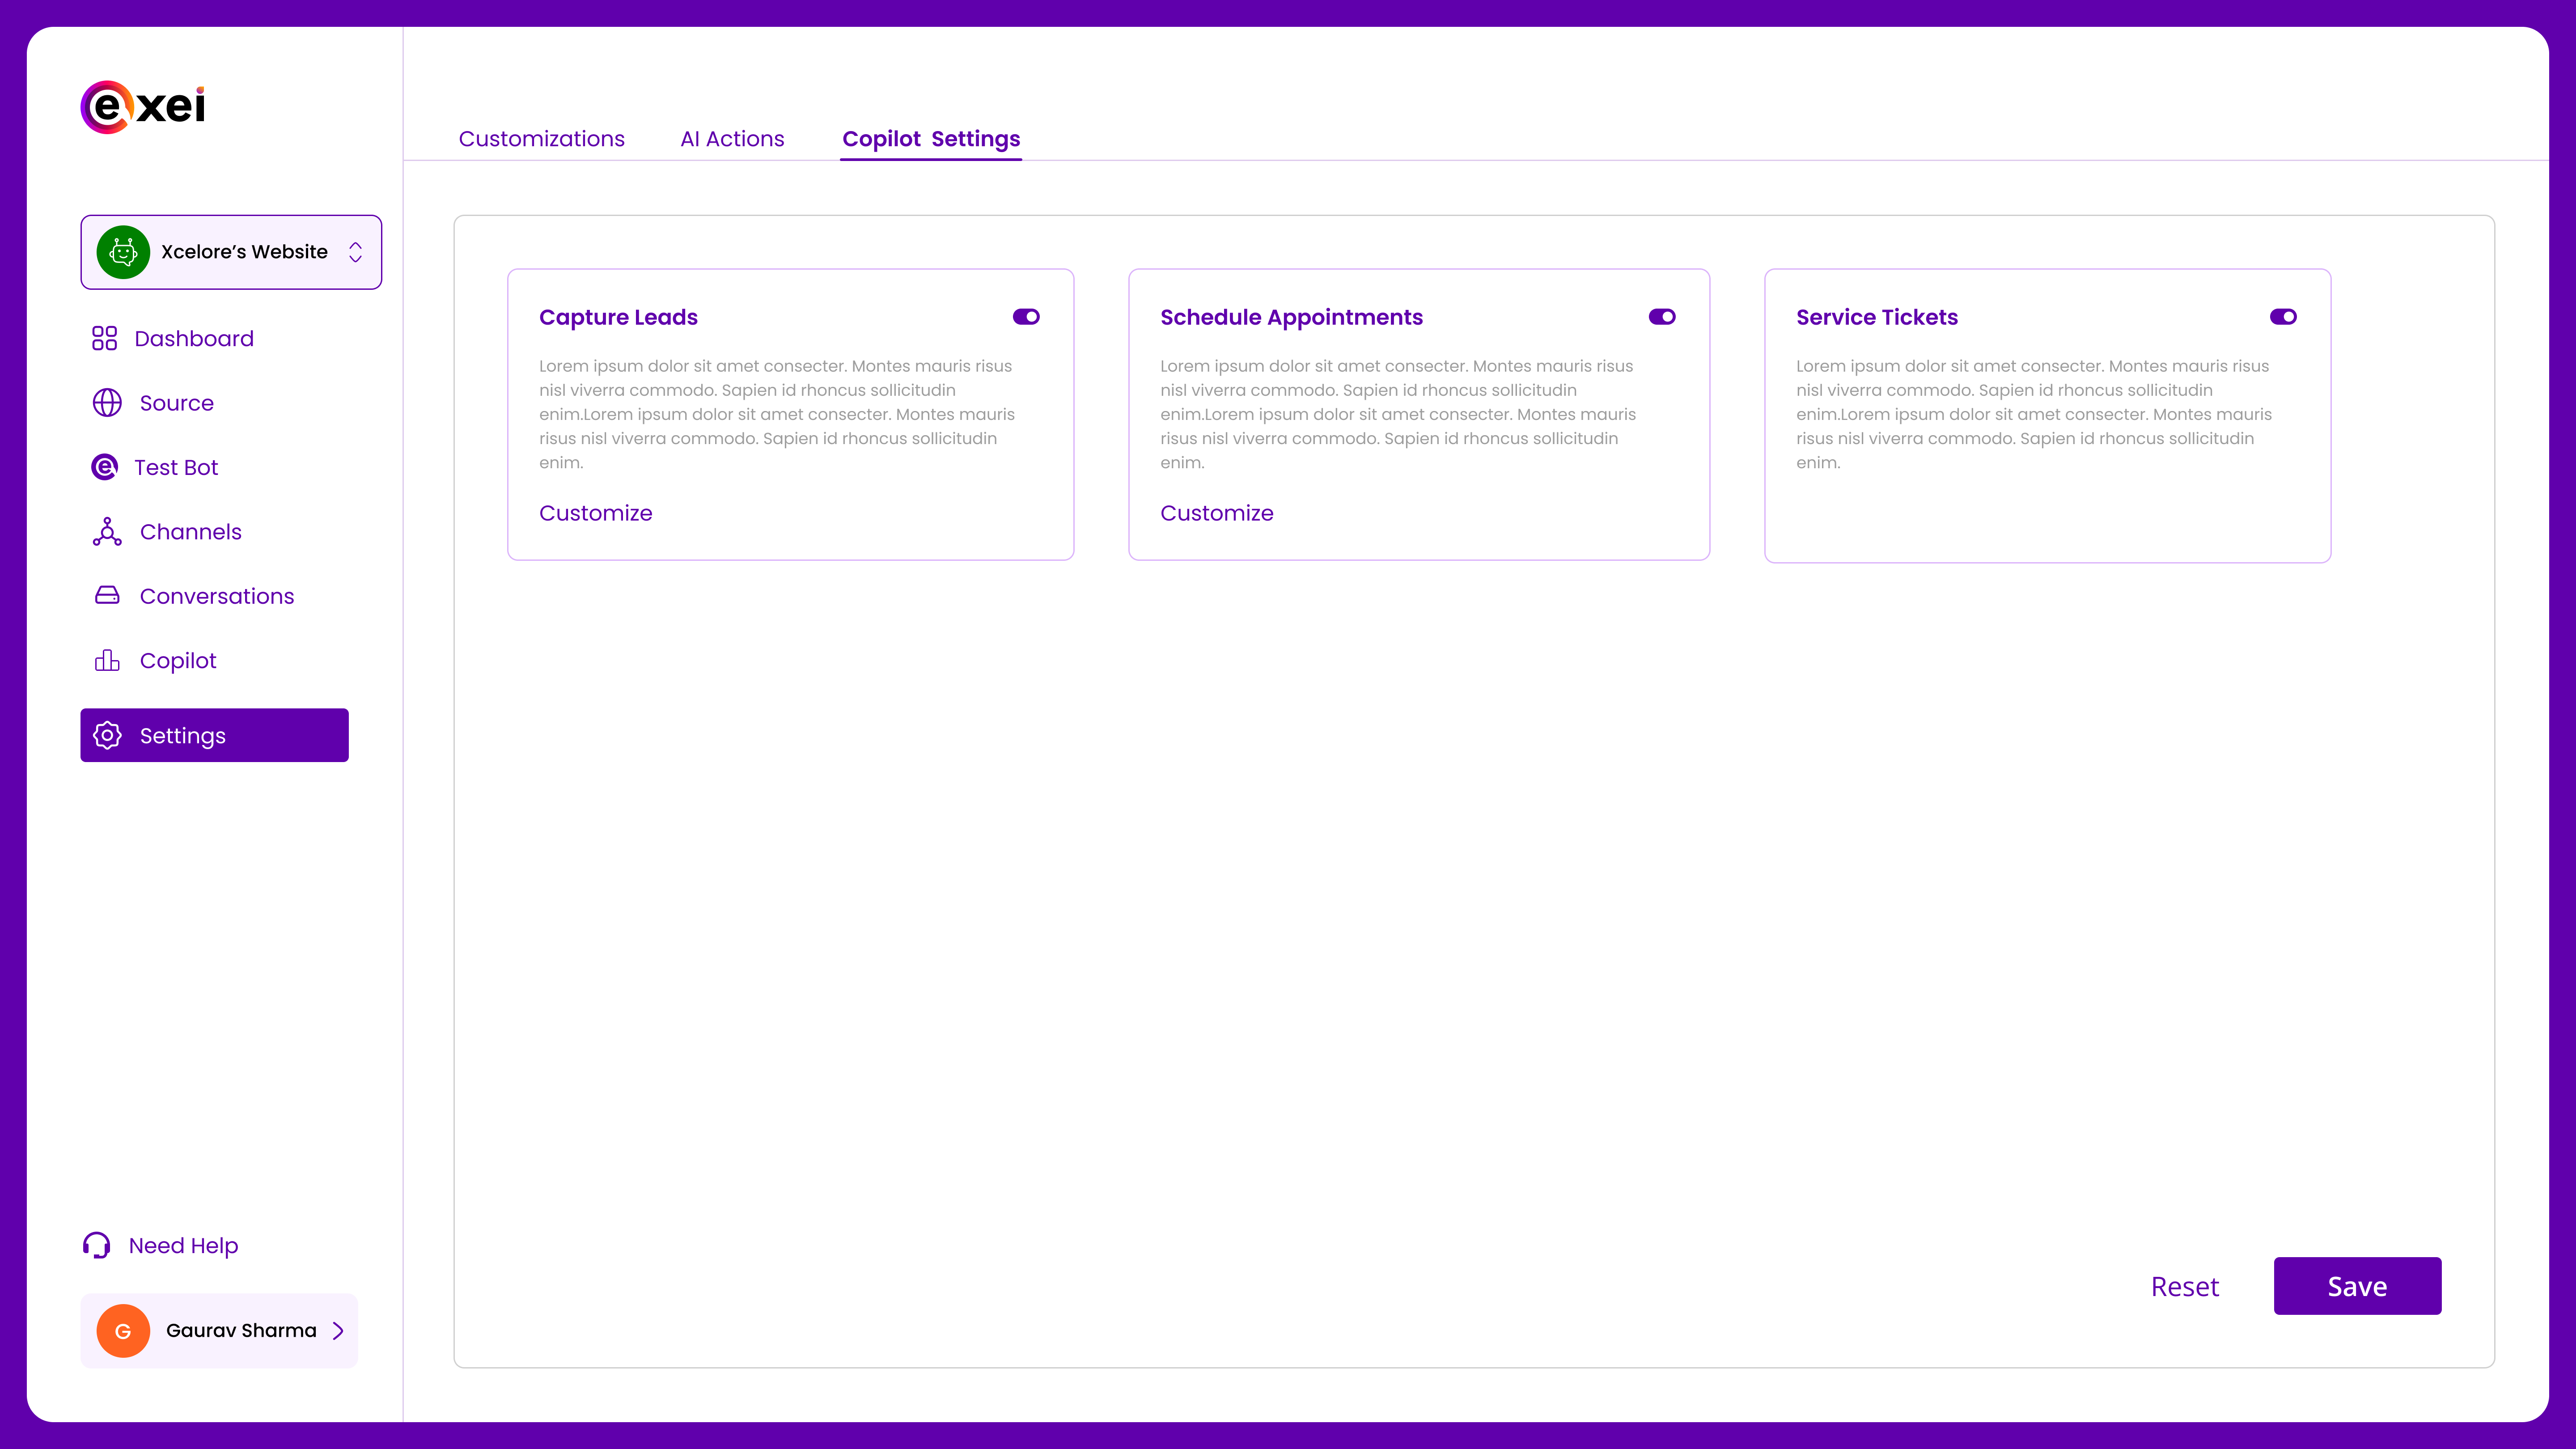Viewport: 2576px width, 1449px height.
Task: Click the Service Tickets heading
Action: pos(1877,317)
